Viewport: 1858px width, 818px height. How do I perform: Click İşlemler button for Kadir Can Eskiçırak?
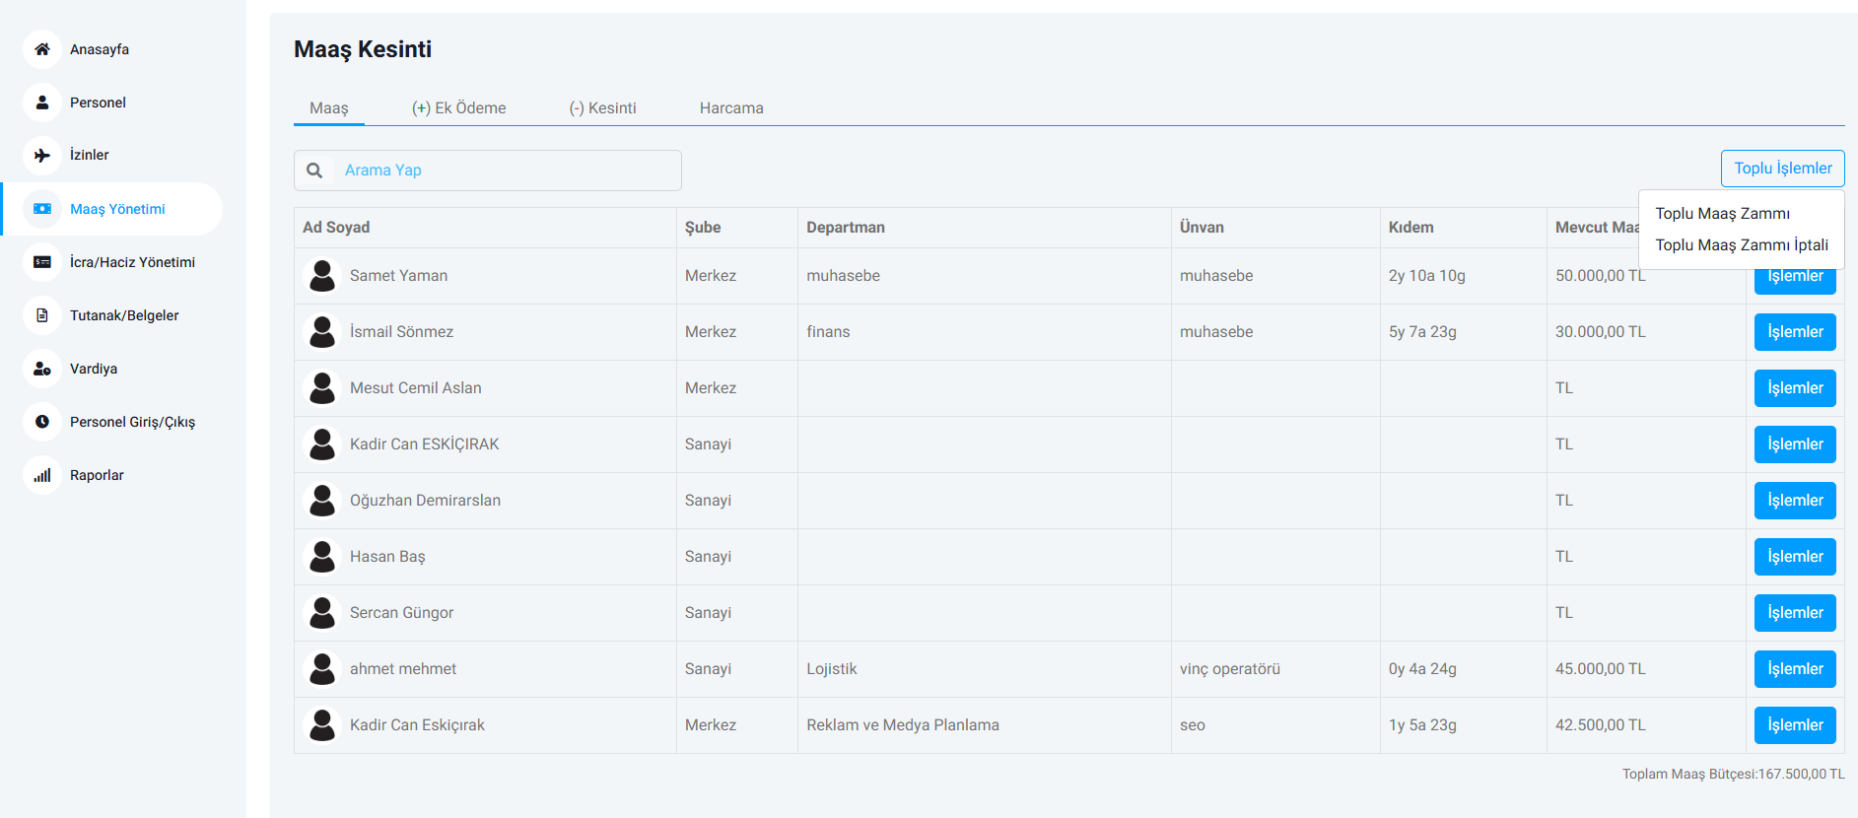1794,725
